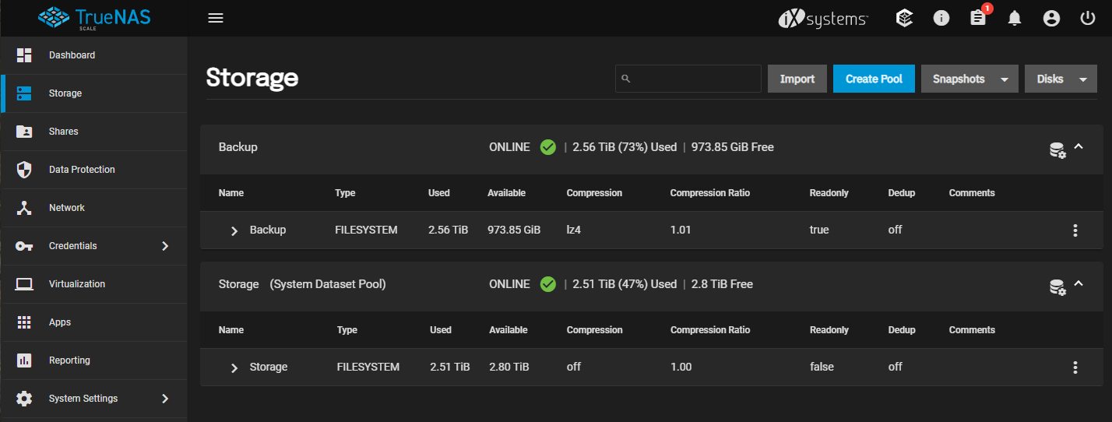Open actions menu for Backup dataset
Image resolution: width=1112 pixels, height=422 pixels.
(1075, 230)
